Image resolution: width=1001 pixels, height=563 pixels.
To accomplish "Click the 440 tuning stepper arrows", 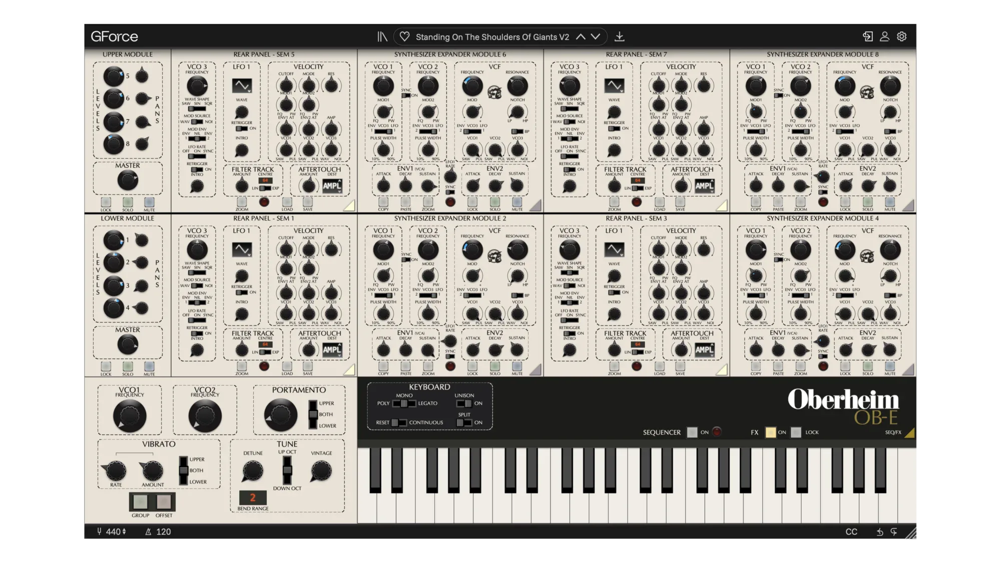I will point(124,531).
